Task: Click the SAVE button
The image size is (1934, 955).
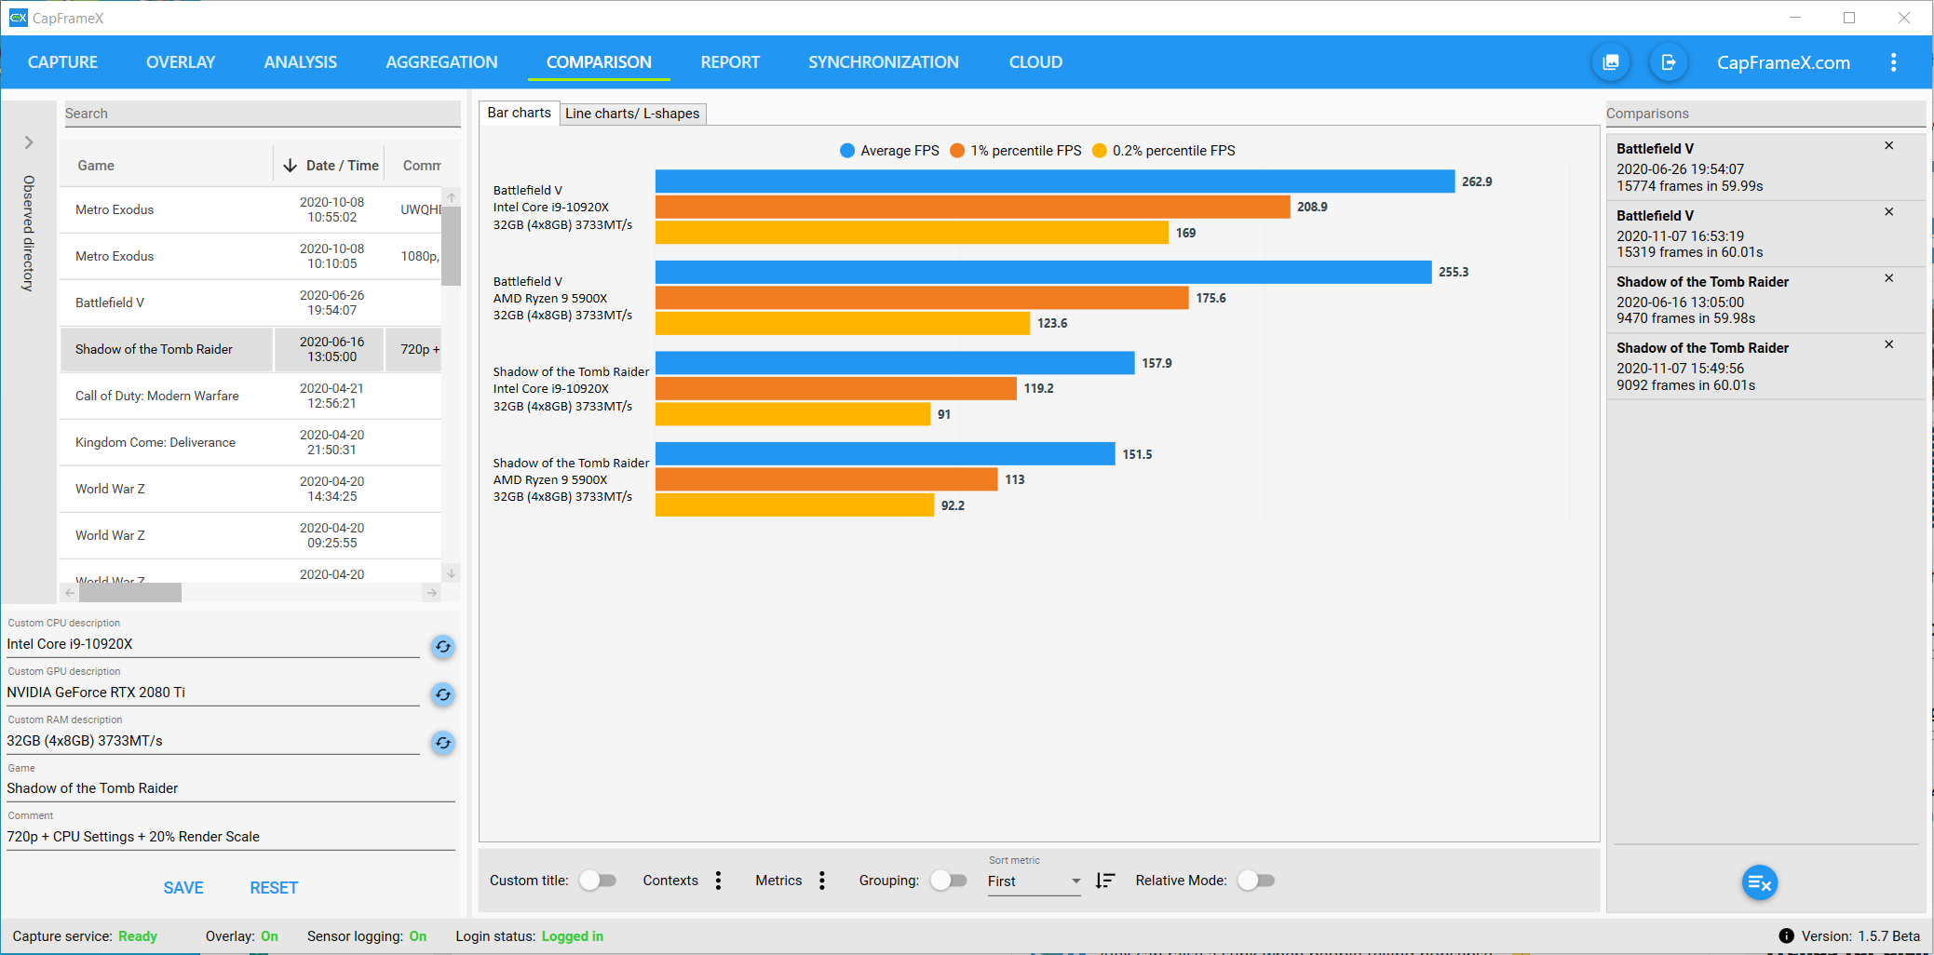Action: tap(183, 888)
